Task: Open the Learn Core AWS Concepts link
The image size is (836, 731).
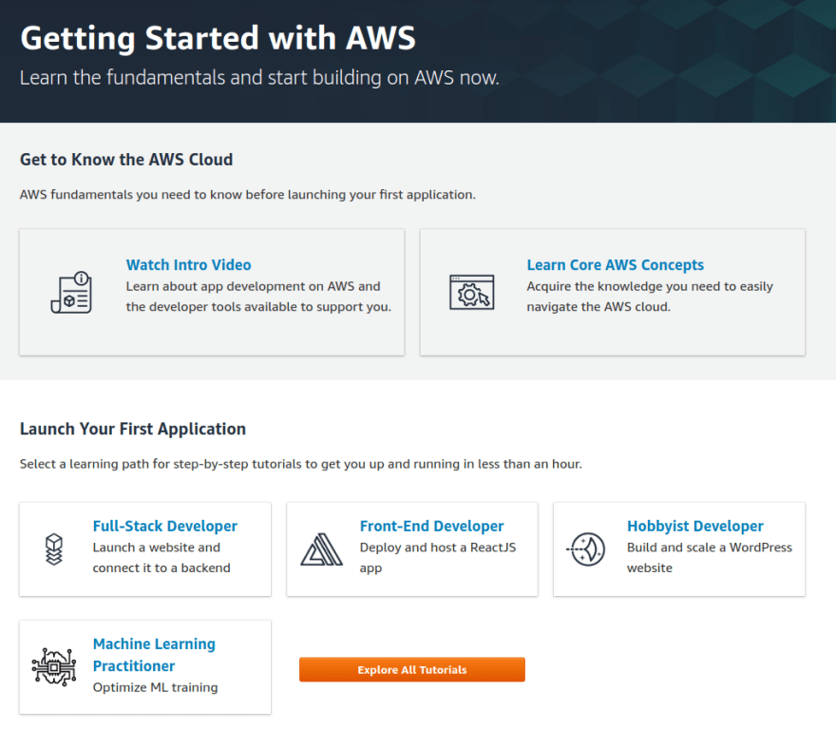Action: 616,264
